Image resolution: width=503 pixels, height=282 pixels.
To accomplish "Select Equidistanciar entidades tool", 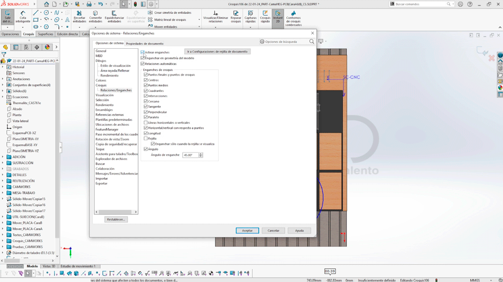I will 114,17.
